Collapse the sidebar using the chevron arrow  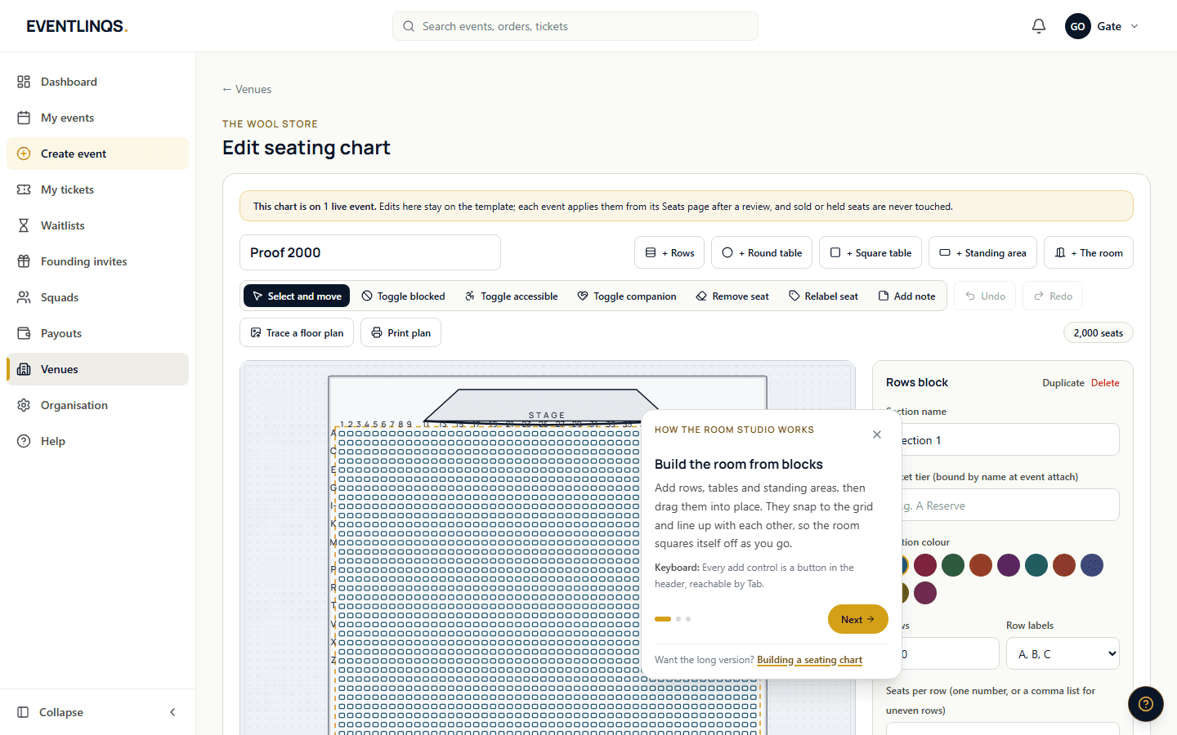172,712
